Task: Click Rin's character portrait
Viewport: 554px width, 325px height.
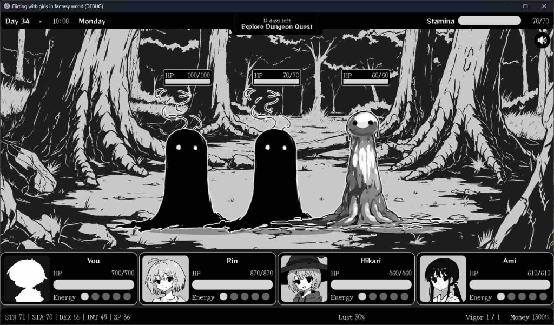Action: (x=165, y=278)
